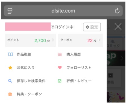Tap the open book icon for 作品視聴
This screenshot has width=126, height=103.
[10, 54]
